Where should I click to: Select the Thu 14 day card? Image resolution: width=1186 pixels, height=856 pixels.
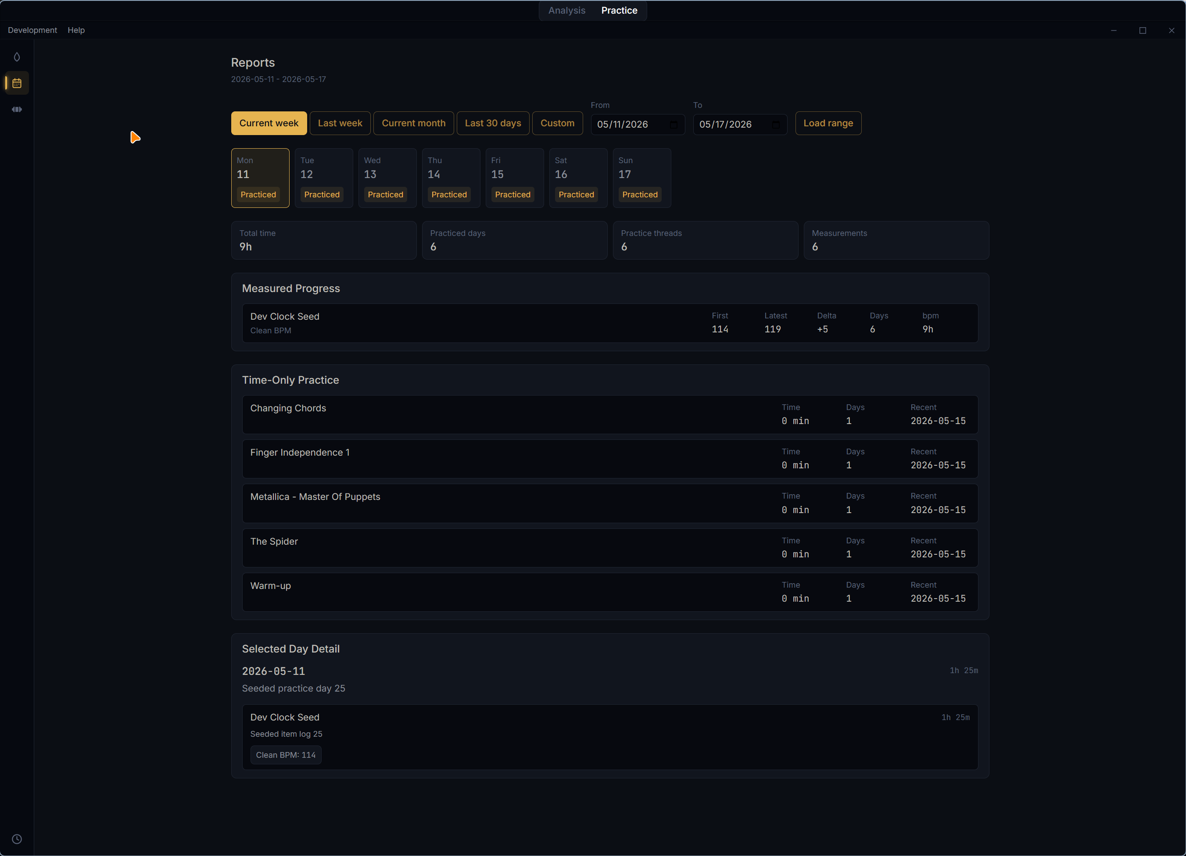[451, 178]
